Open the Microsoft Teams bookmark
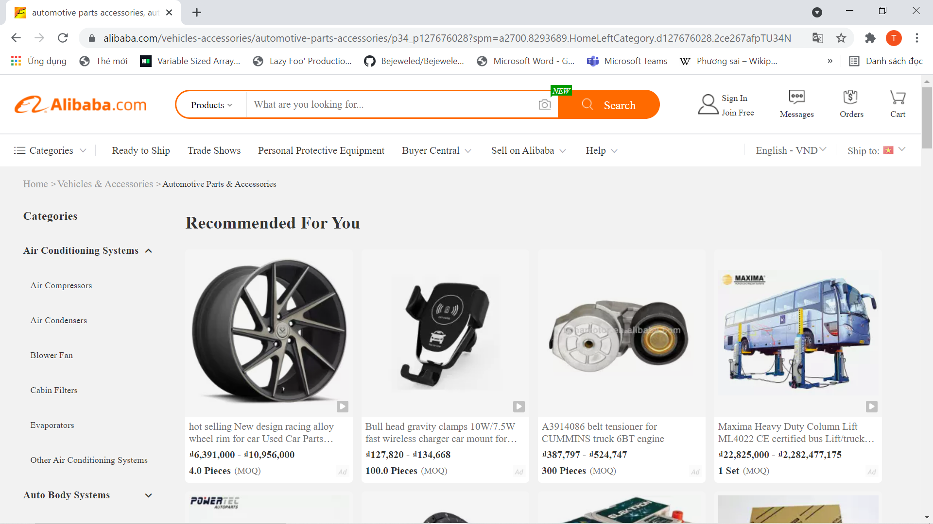 (x=627, y=61)
